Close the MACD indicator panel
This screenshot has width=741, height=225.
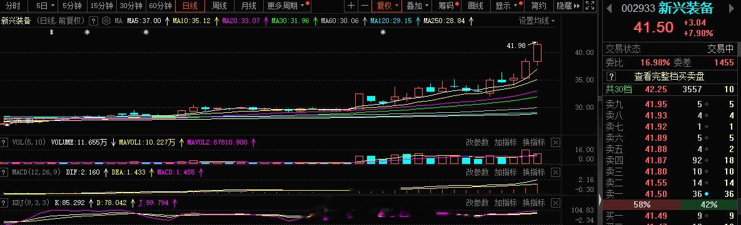556,172
